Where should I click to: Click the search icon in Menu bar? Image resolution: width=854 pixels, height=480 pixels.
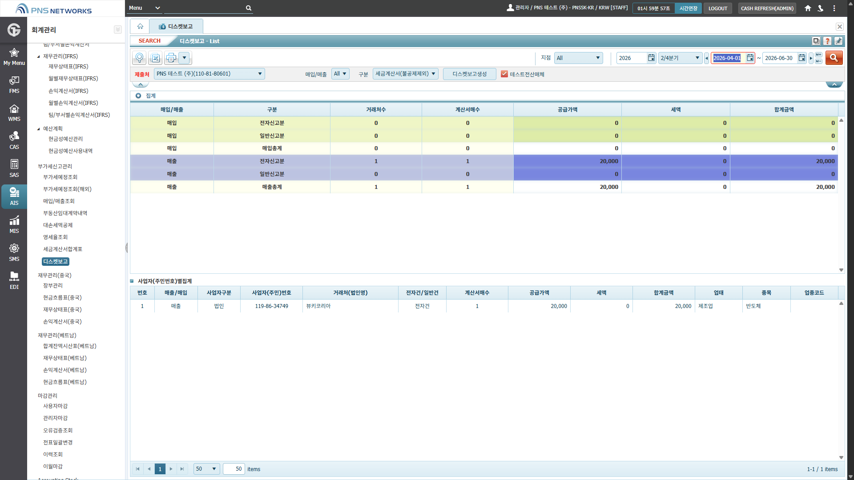click(249, 8)
